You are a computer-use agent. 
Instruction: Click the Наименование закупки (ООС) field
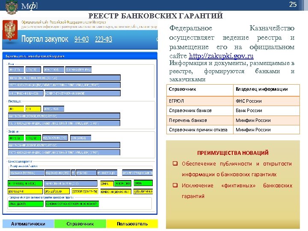pos(71,183)
